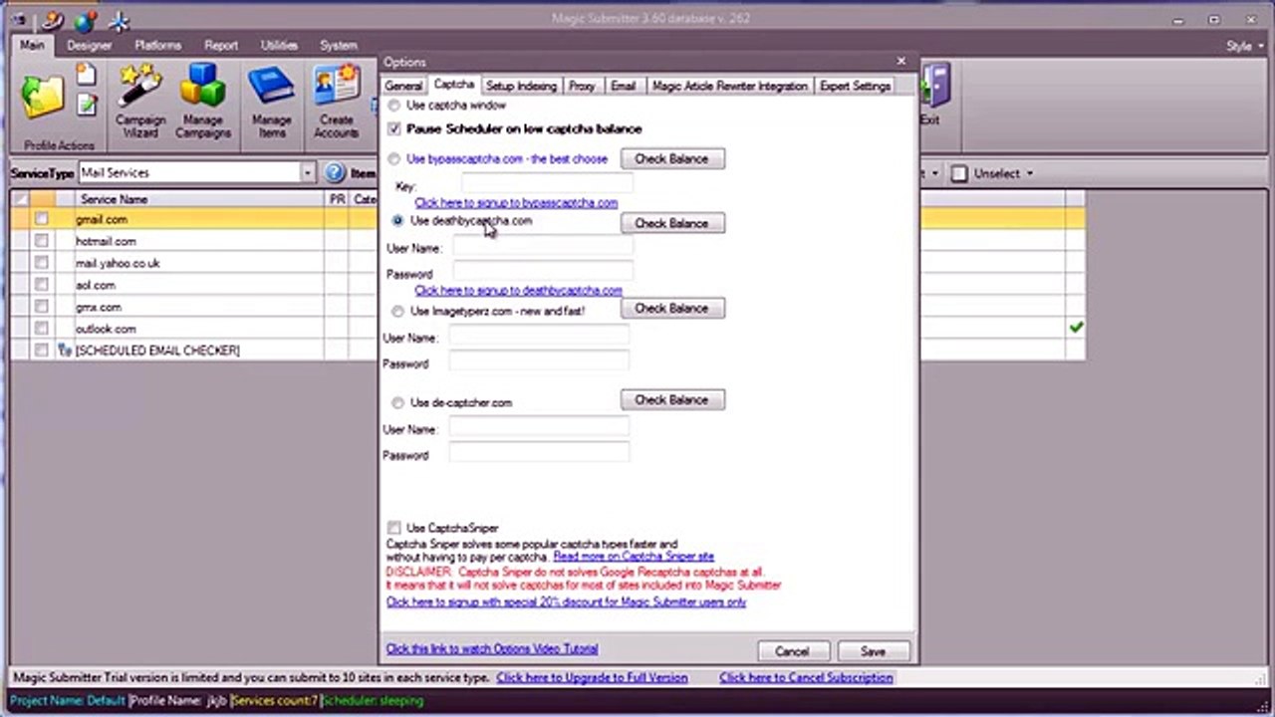Image resolution: width=1275 pixels, height=717 pixels.
Task: Check the aol.com row checkbox
Action: tap(41, 285)
